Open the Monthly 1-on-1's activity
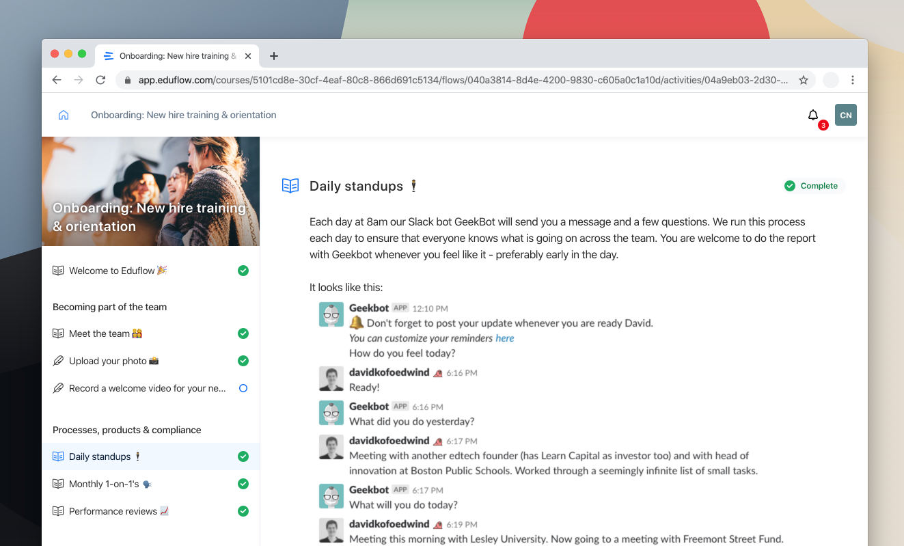904x546 pixels. [150, 484]
